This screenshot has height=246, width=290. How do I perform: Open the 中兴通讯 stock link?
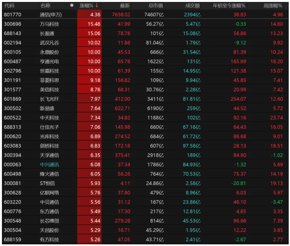click(49, 165)
